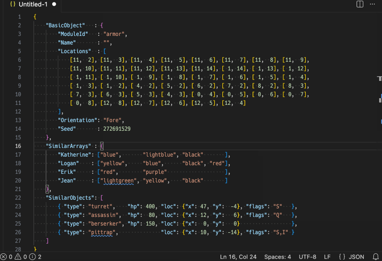This screenshot has height=261, width=382.
Task: Click the "Orientation" key
Action: (x=78, y=120)
